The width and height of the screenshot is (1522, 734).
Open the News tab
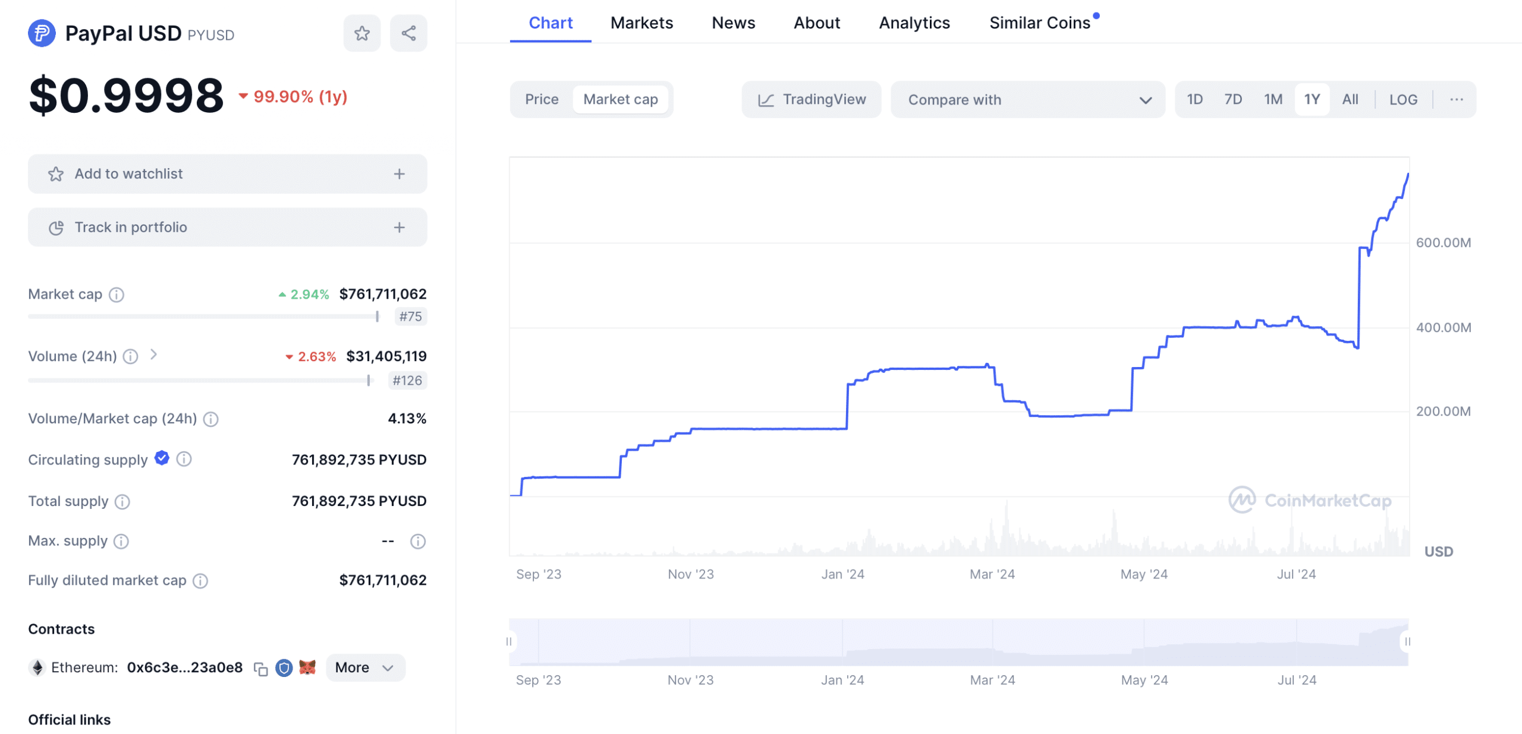point(733,23)
